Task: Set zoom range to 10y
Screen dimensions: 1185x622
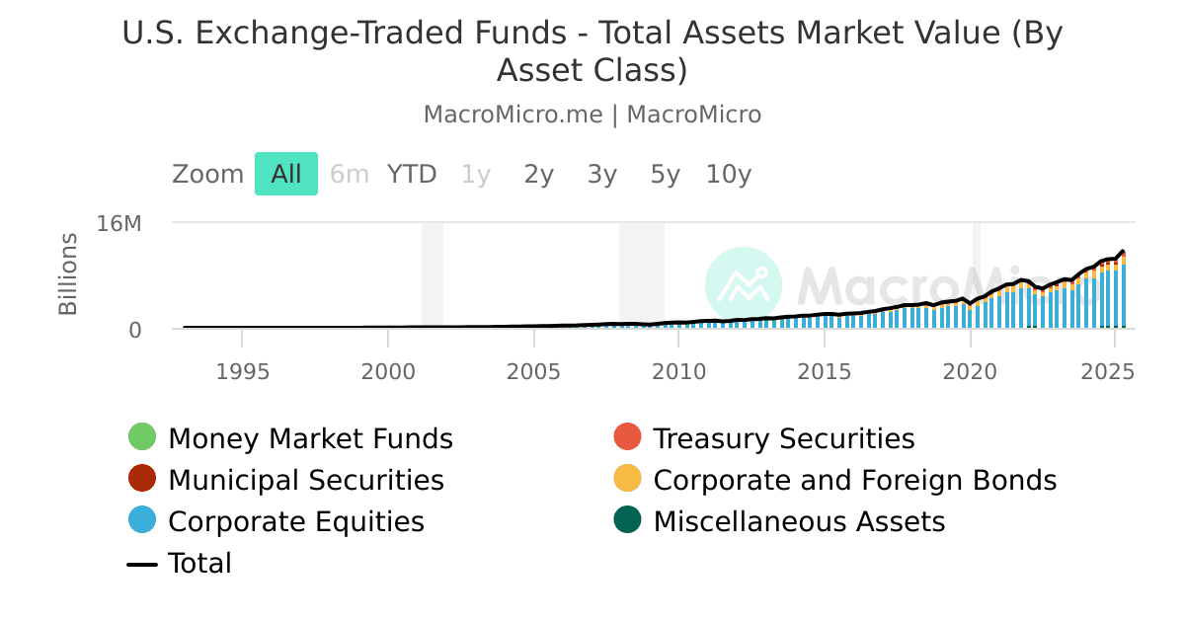Action: 729,174
